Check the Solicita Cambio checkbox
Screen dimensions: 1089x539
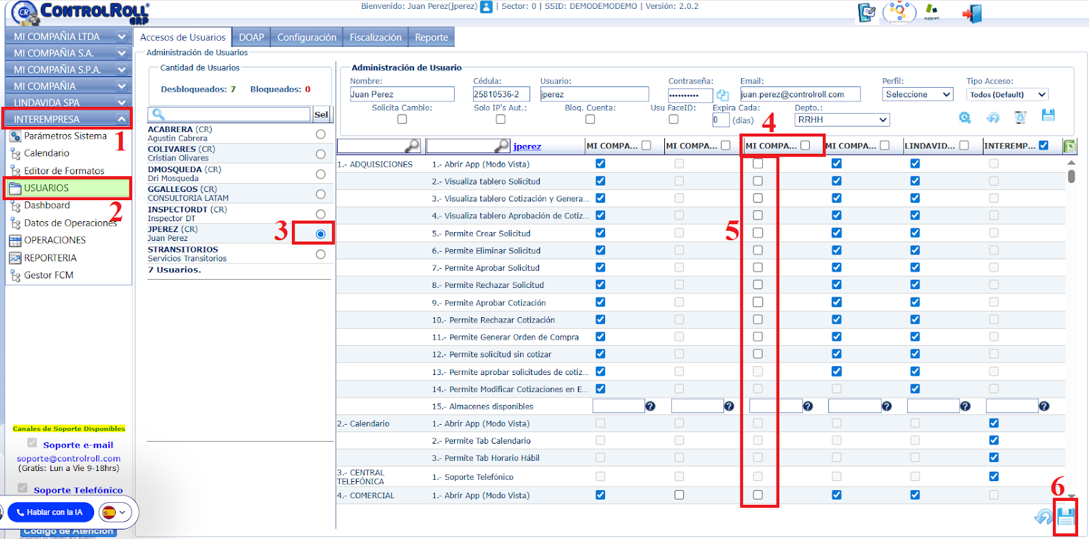coord(402,119)
